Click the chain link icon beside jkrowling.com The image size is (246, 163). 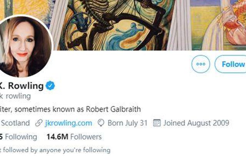[x=38, y=123]
